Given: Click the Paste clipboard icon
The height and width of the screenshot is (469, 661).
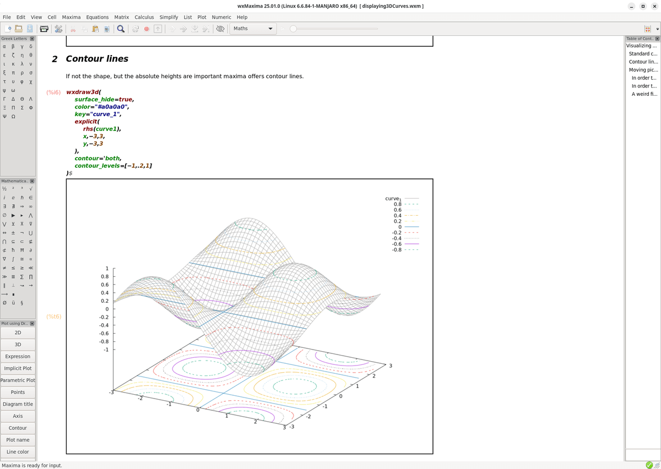Looking at the screenshot, I should [x=96, y=29].
